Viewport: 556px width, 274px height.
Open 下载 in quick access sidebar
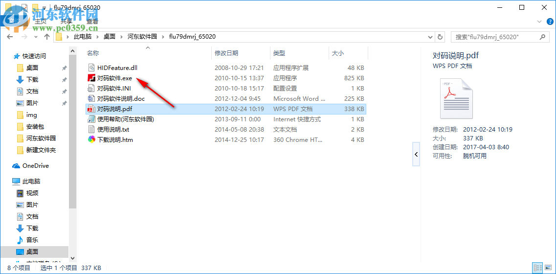[x=32, y=79]
